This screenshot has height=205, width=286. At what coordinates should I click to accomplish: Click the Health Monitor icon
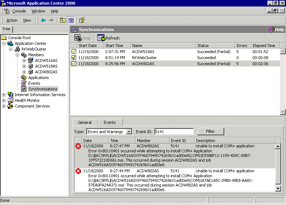click(x=10, y=100)
